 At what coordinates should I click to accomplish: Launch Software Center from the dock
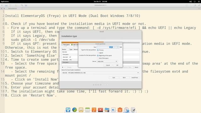120,110
